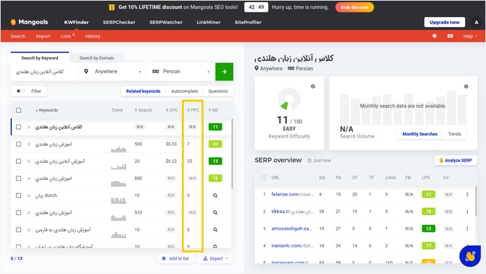The height and width of the screenshot is (274, 486).
Task: Expand the Export options dropdown
Action: pos(215,258)
